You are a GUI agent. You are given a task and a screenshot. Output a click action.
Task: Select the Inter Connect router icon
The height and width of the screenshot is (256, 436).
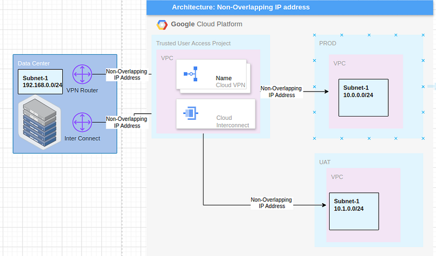(x=82, y=123)
